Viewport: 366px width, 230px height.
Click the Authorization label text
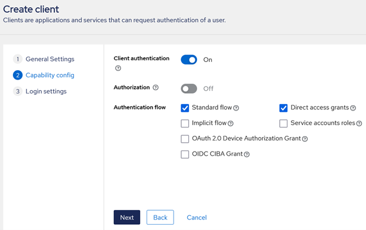(x=131, y=87)
